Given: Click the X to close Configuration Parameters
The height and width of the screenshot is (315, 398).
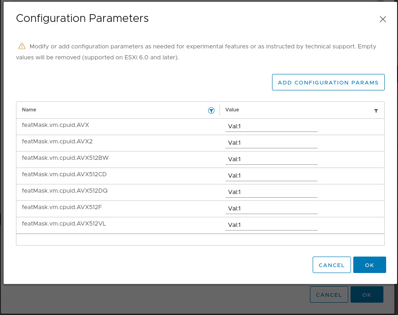Looking at the screenshot, I should pos(382,19).
